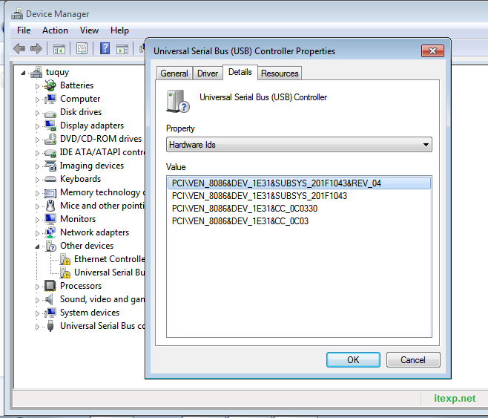The height and width of the screenshot is (418, 488).
Task: Click the Ethernet Controller warning icon
Action: click(65, 259)
